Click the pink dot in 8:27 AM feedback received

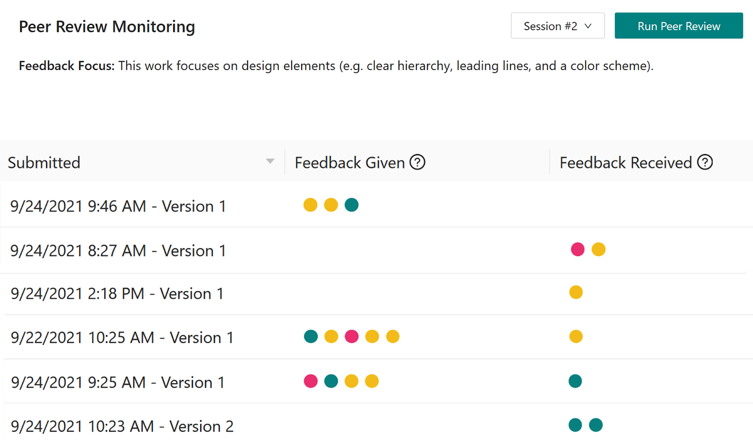pyautogui.click(x=577, y=249)
